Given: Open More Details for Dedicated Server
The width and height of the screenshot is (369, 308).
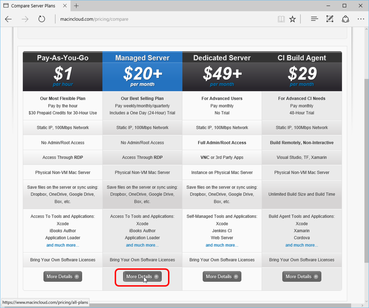Looking at the screenshot, I should click(x=222, y=276).
